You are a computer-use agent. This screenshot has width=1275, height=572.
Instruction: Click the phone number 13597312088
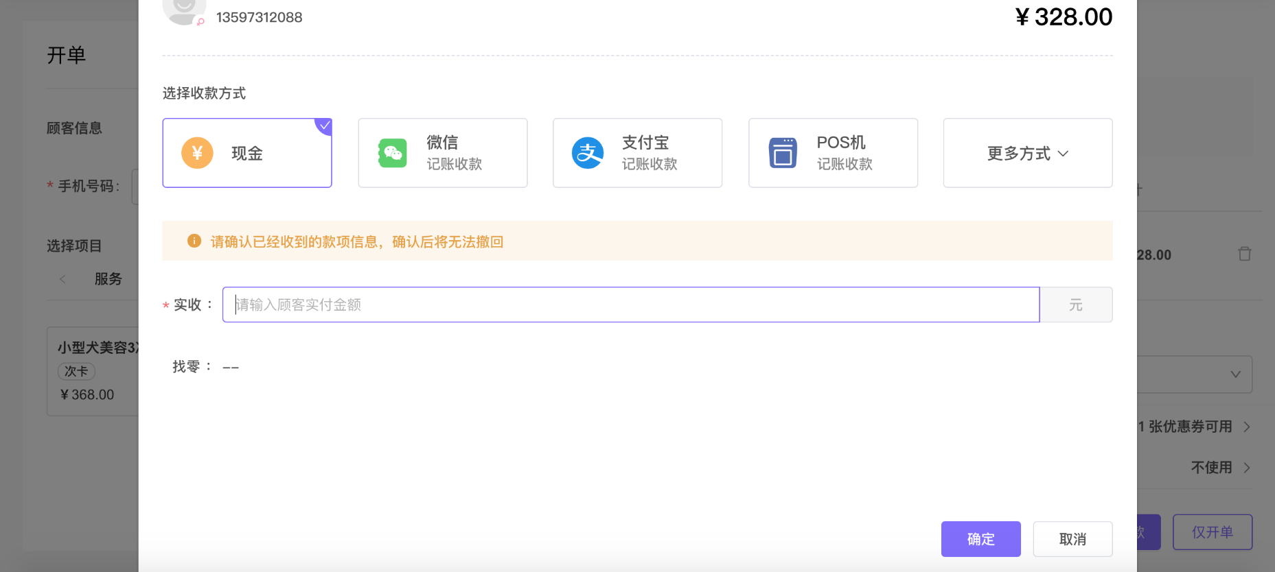[x=260, y=17]
